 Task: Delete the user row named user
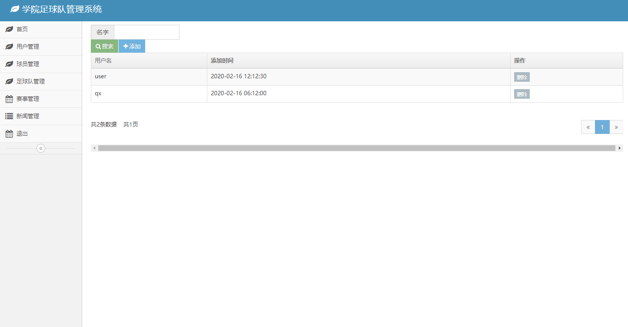click(522, 77)
